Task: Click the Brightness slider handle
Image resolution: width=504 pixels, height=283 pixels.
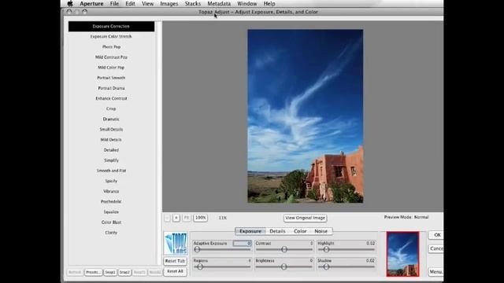Action: tap(283, 266)
